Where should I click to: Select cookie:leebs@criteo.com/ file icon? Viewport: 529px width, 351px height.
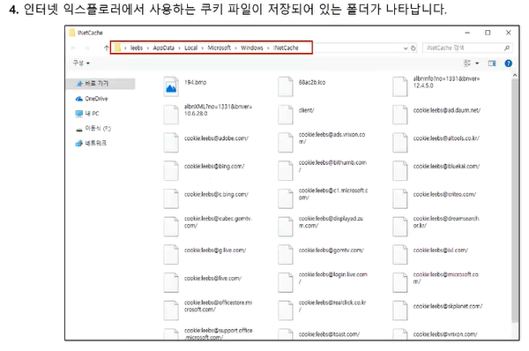[x=400, y=198]
